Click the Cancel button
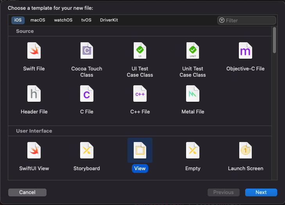This screenshot has width=285, height=205. point(27,192)
